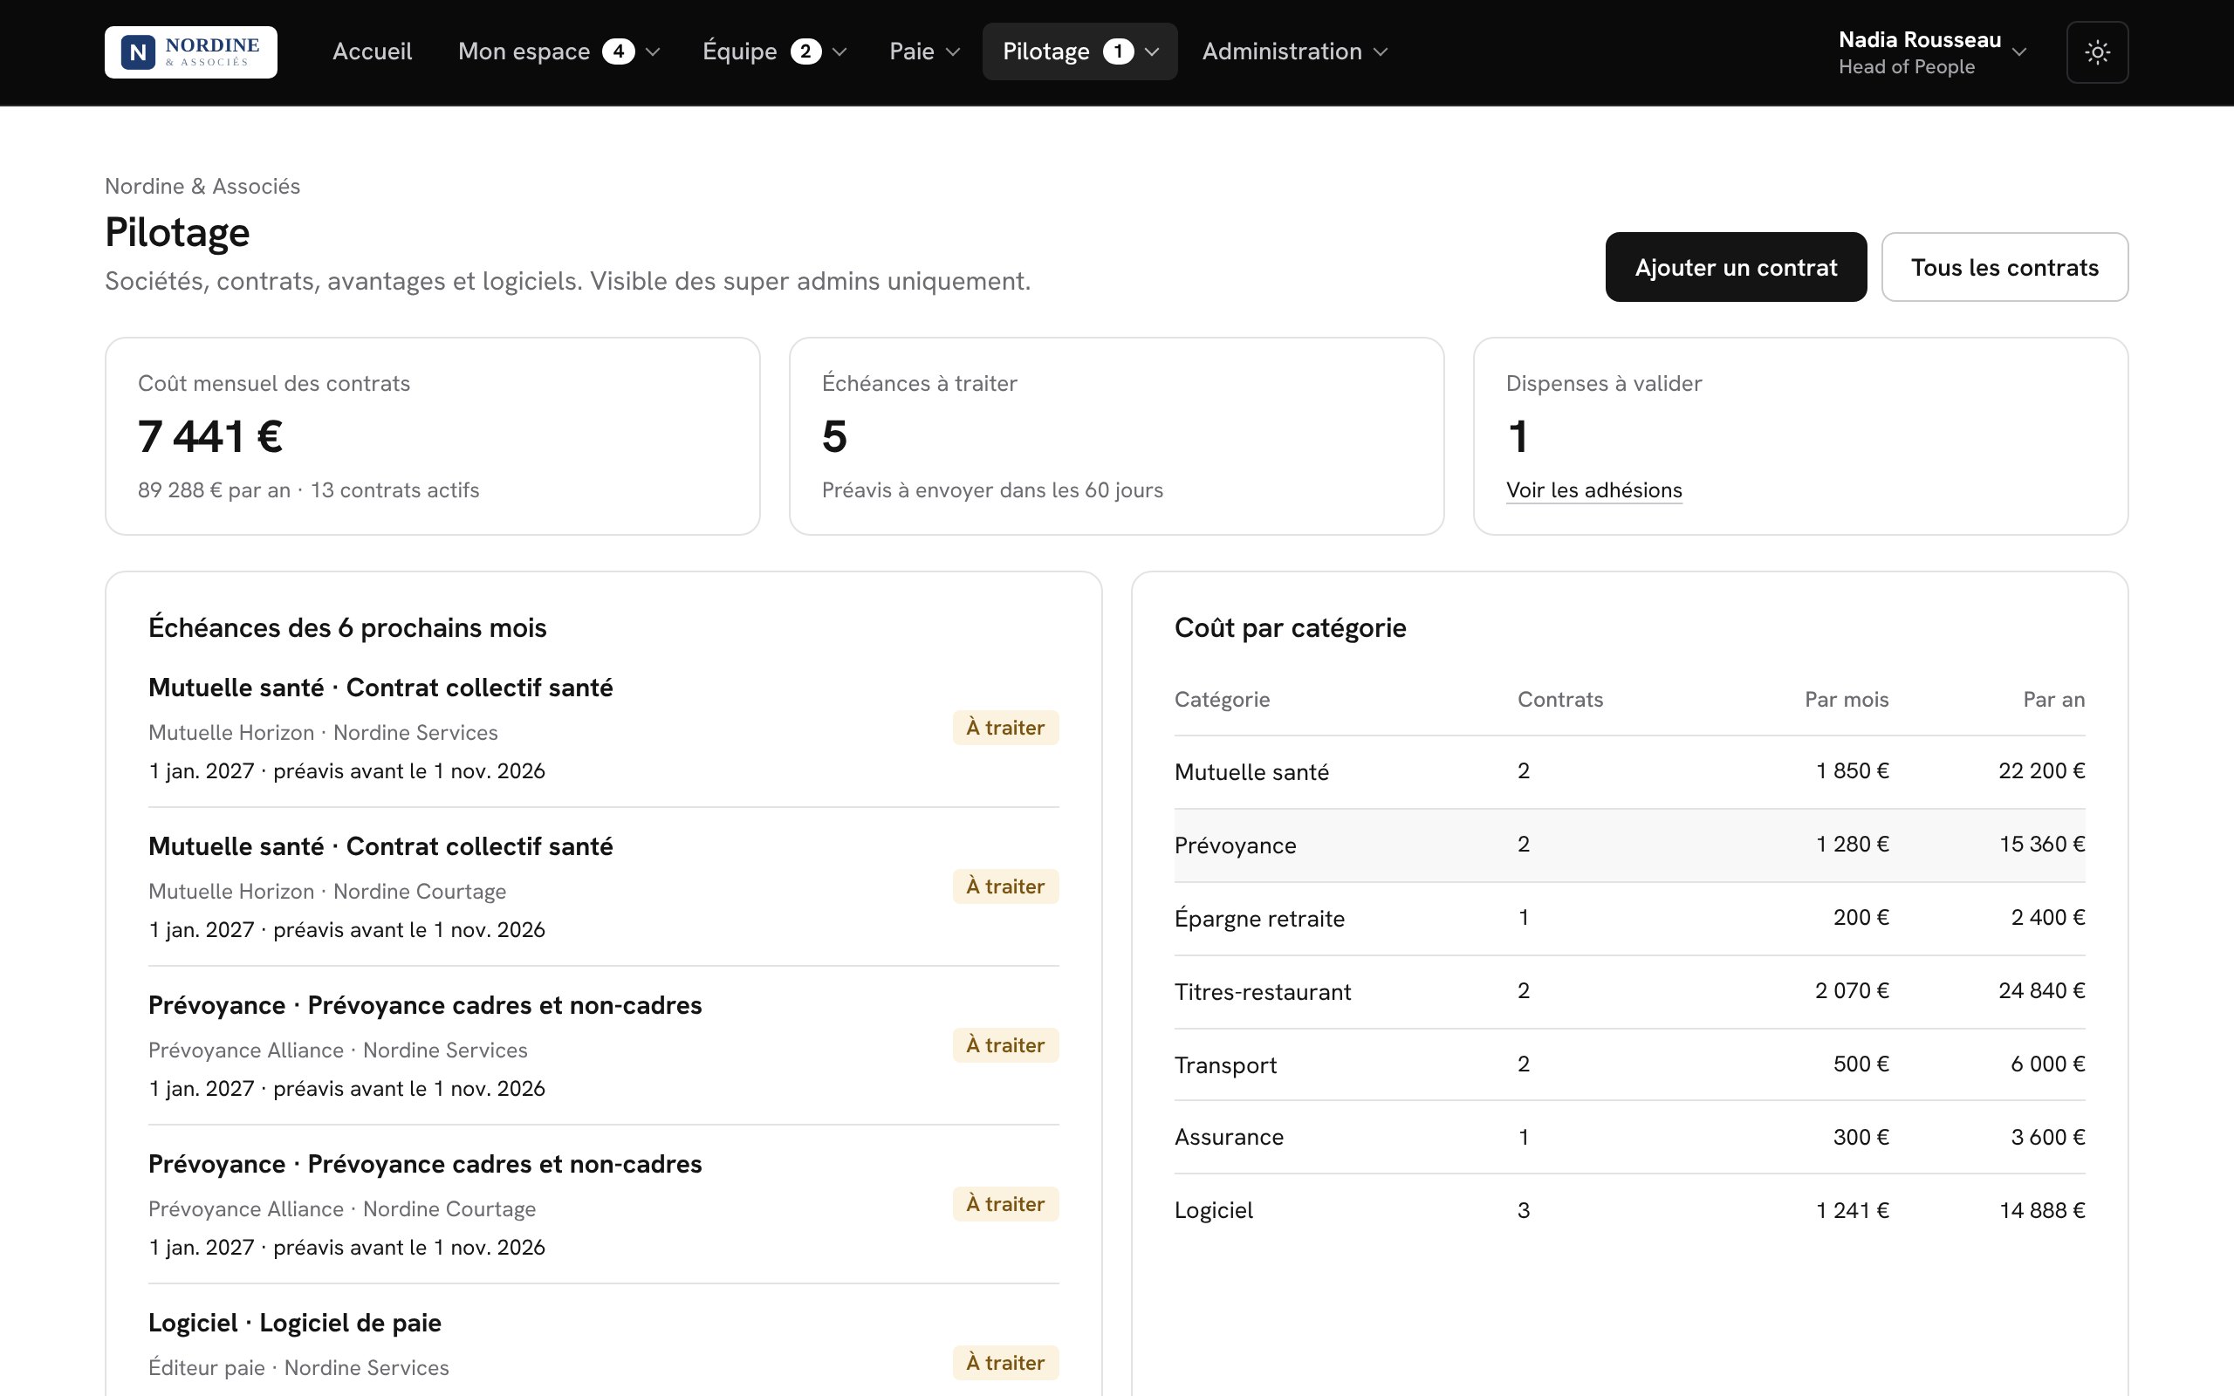
Task: Open Prévoyance cadres contract for Nordine Courtage
Action: (x=604, y=1205)
